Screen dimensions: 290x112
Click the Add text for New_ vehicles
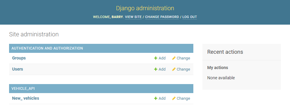(162, 98)
